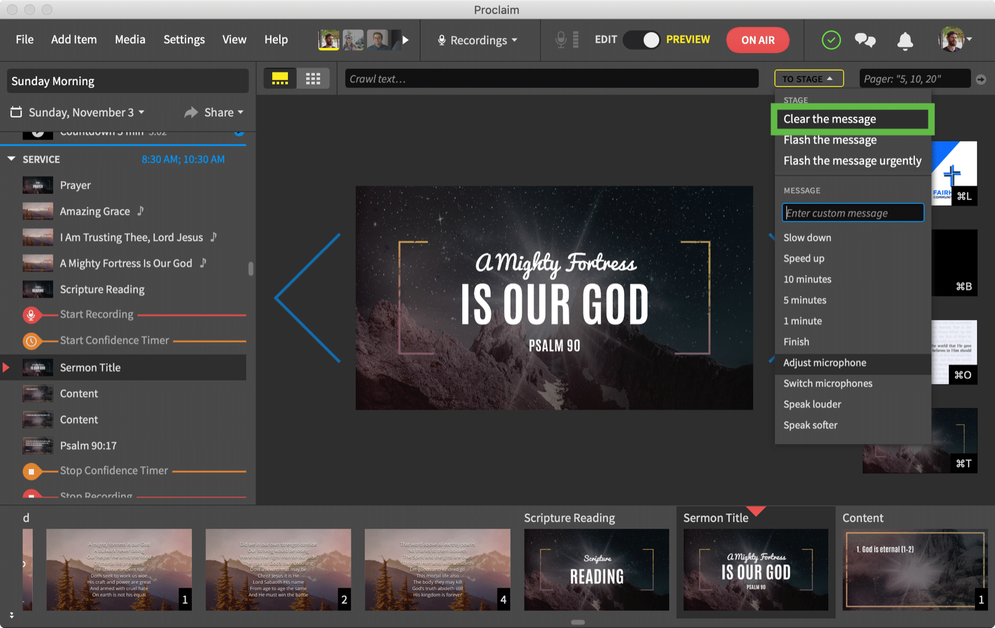This screenshot has width=995, height=628.
Task: Open the Add Item menu
Action: click(x=74, y=39)
